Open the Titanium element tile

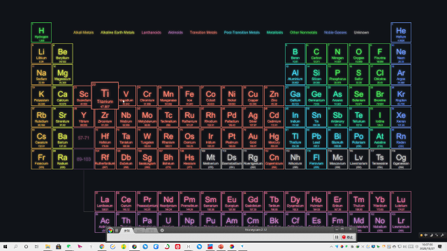[x=105, y=96]
